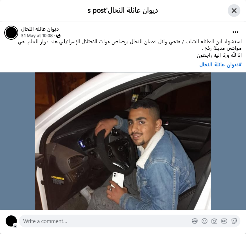Open the emoji picker in comment box
The width and height of the screenshot is (246, 234).
[x=204, y=221]
